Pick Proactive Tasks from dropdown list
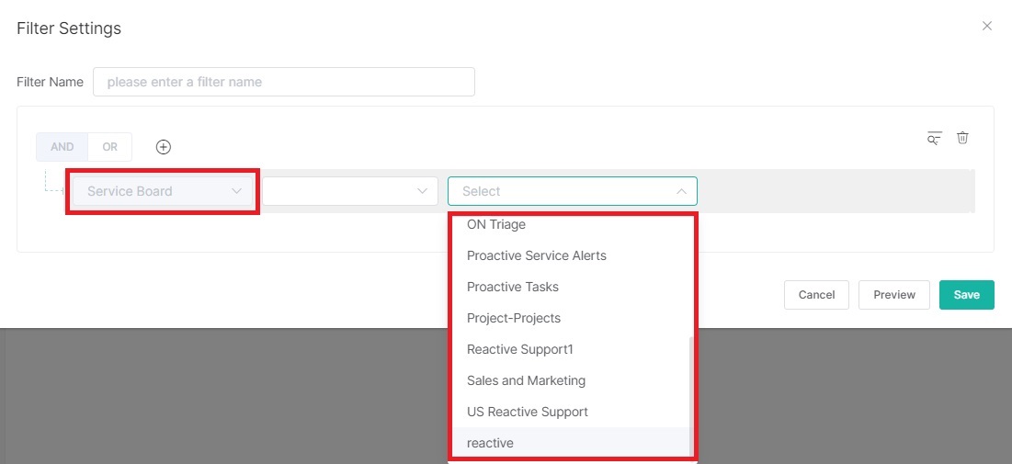Viewport: 1012px width, 464px height. click(513, 287)
